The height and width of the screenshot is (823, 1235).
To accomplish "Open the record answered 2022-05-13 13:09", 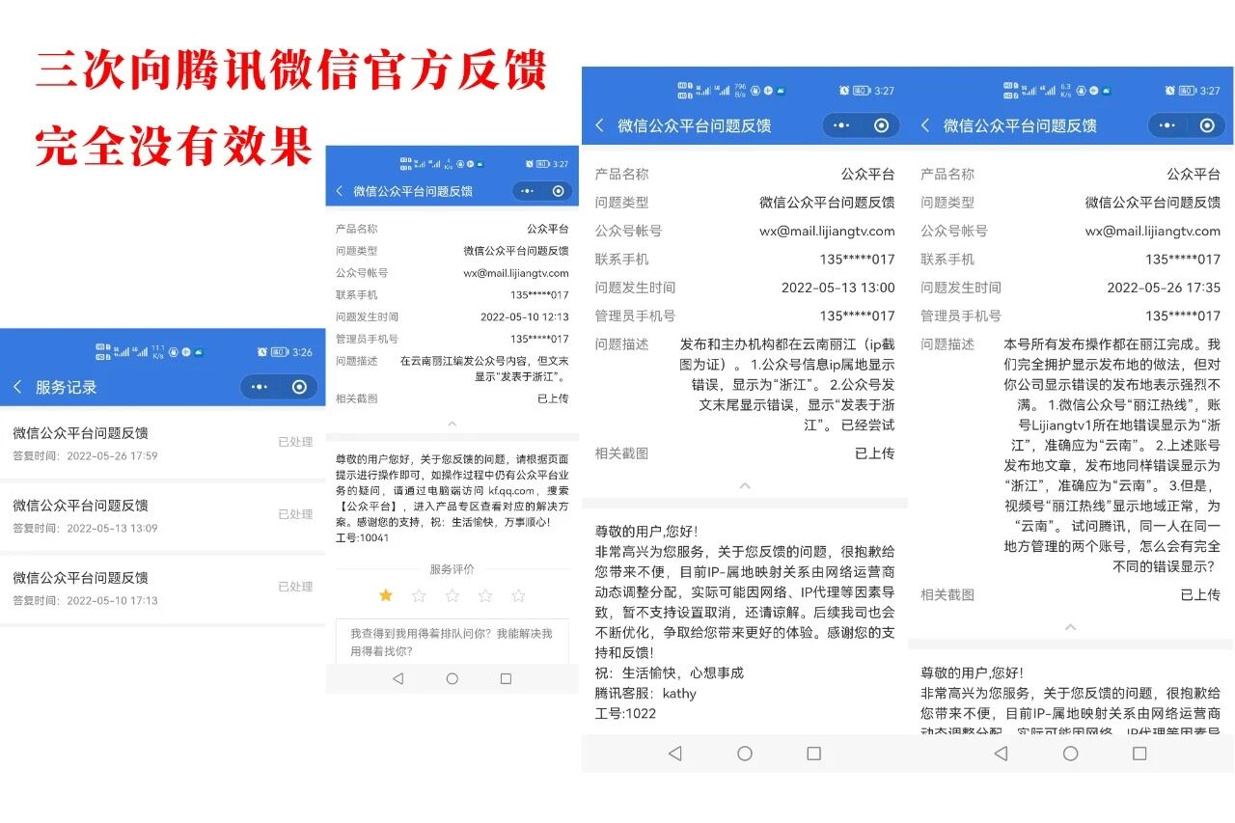I will [x=162, y=515].
